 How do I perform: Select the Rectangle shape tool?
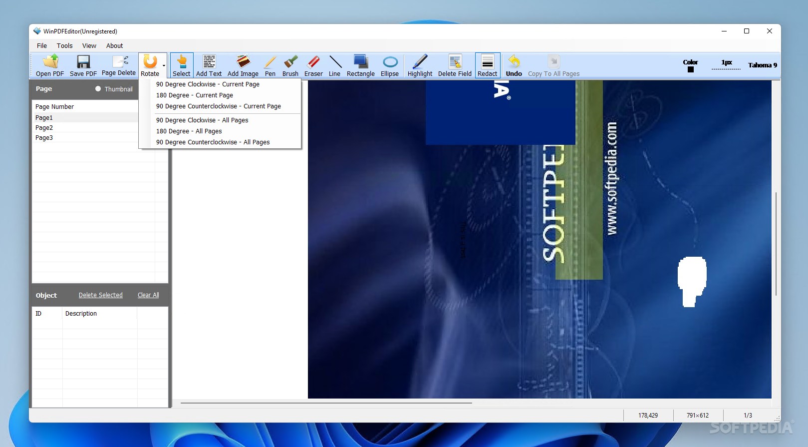(x=361, y=65)
